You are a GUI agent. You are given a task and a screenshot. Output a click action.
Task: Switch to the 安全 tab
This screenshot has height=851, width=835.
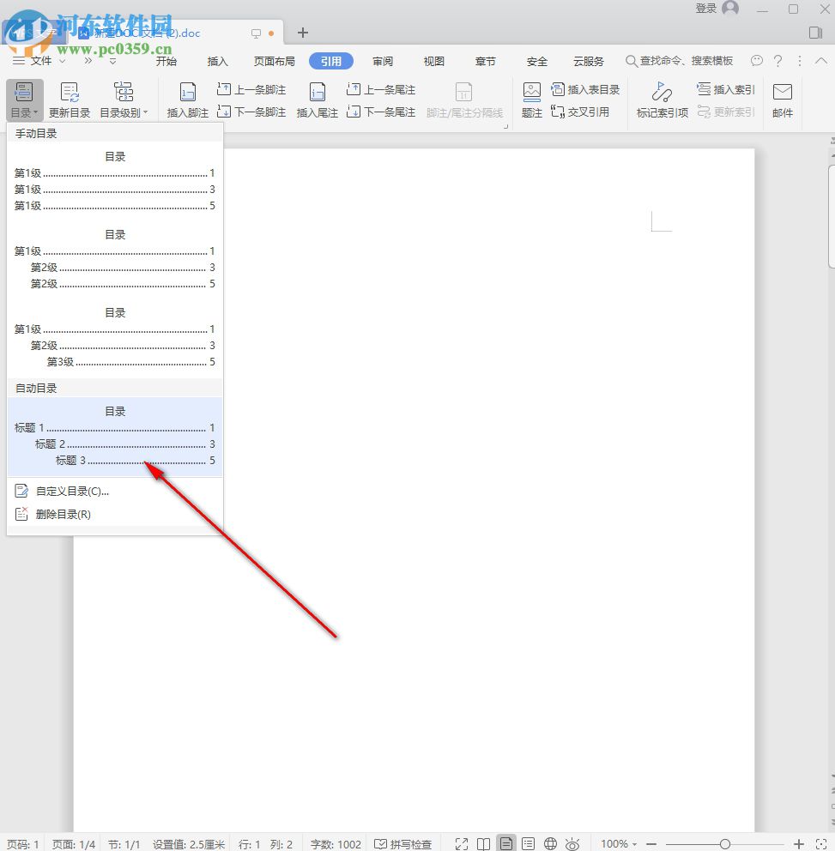pos(537,61)
